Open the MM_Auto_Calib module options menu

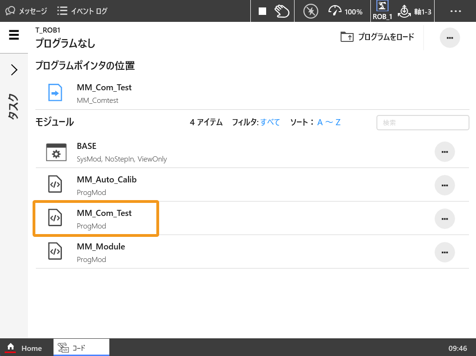[444, 185]
